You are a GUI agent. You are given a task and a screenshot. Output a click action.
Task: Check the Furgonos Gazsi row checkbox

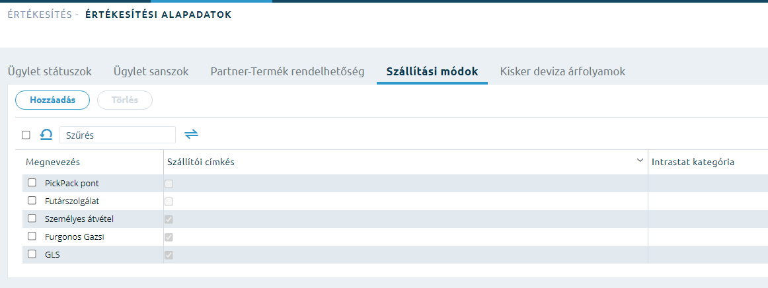coord(32,236)
